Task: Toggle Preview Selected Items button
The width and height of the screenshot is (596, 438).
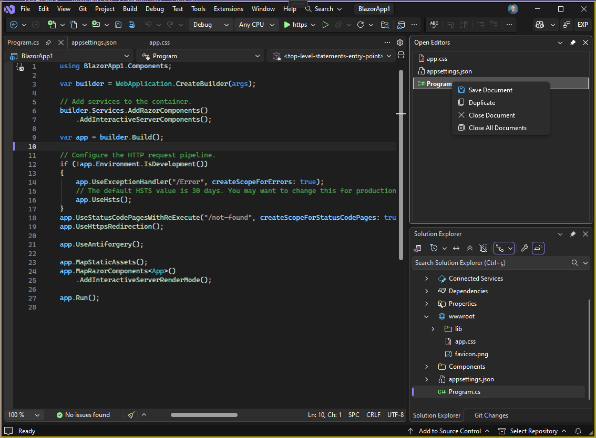Action: click(x=538, y=249)
